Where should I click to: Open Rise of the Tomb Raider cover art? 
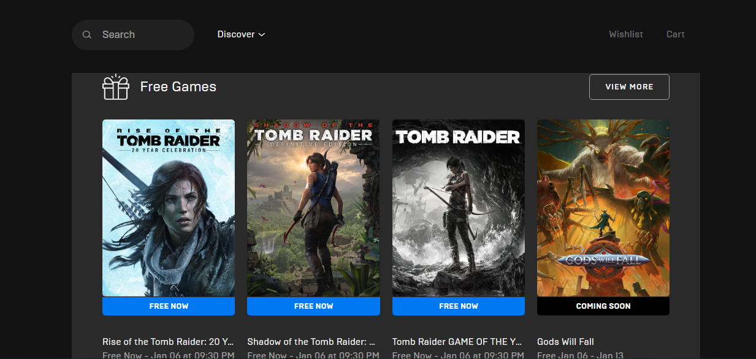[x=169, y=208]
